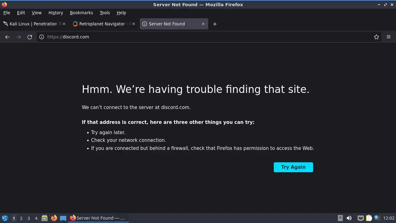Viewport: 396px width, 223px height.
Task: Switch to virtual desktop 1
Action: [14, 218]
